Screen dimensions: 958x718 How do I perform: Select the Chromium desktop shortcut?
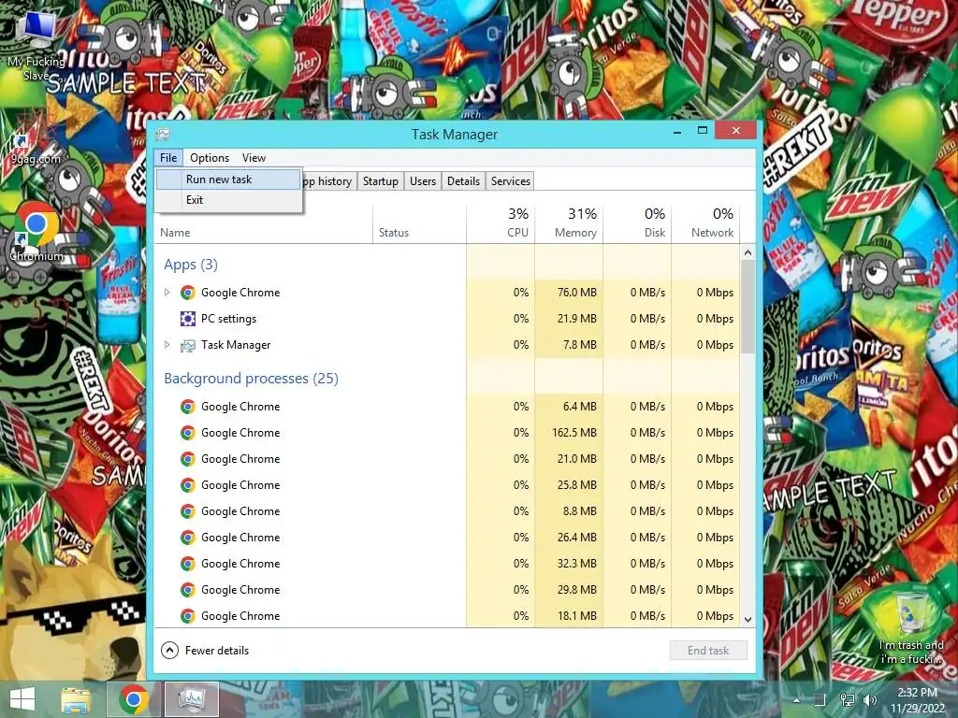[x=36, y=232]
